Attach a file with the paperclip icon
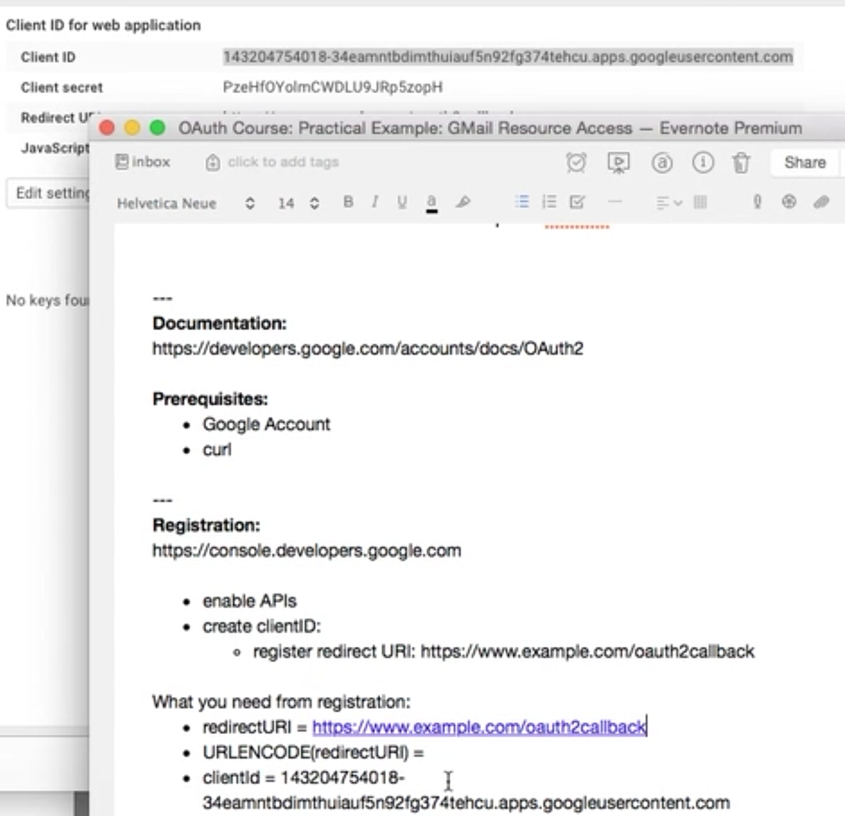Viewport: 845px width, 816px height. (x=822, y=202)
